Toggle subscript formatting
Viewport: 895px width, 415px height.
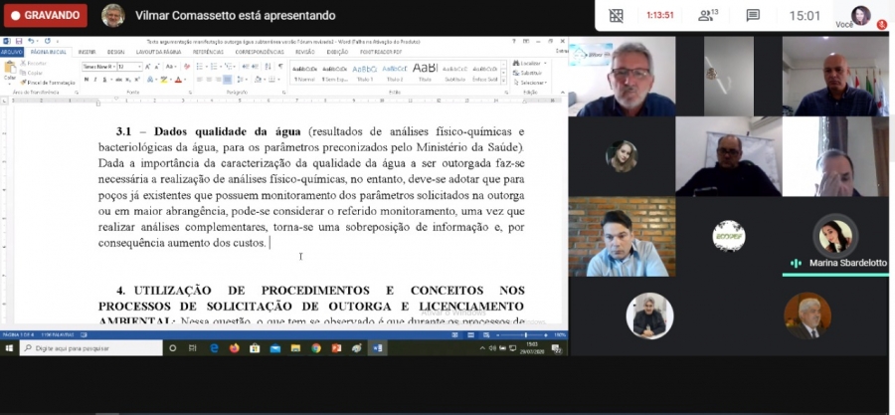pyautogui.click(x=128, y=80)
